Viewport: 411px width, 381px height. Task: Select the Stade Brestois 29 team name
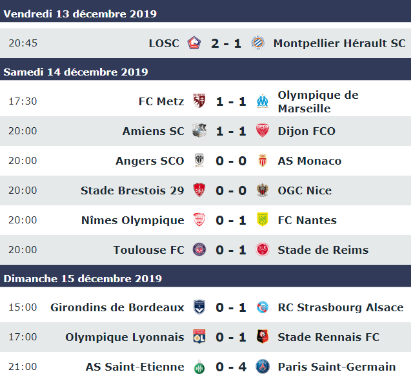pyautogui.click(x=132, y=190)
